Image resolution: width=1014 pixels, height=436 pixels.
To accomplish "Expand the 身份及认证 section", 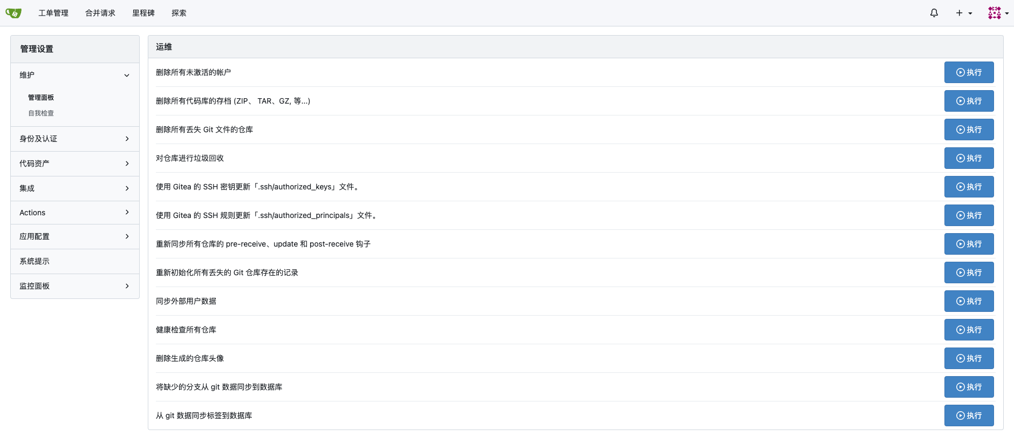I will tap(74, 139).
